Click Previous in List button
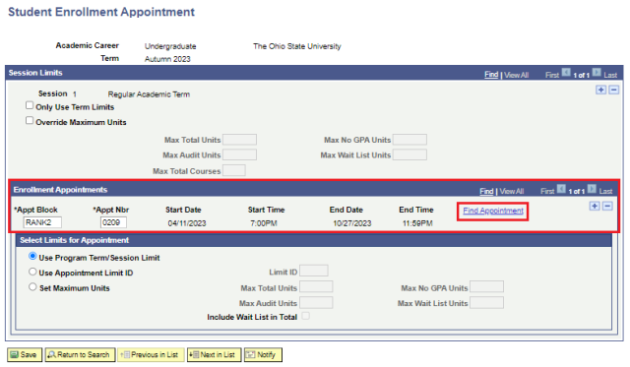Screen dimensions: 630x367 [151, 354]
